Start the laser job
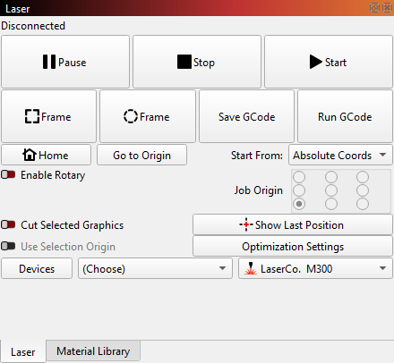 (329, 62)
